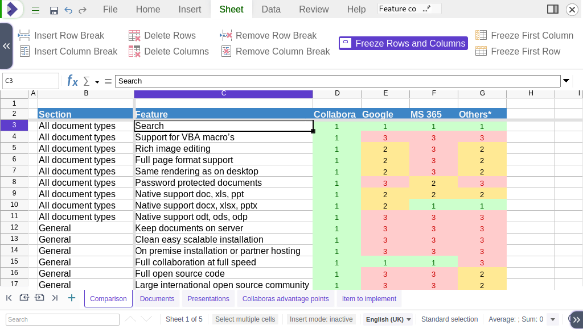Toggle the sidebar panel icon

552,9
